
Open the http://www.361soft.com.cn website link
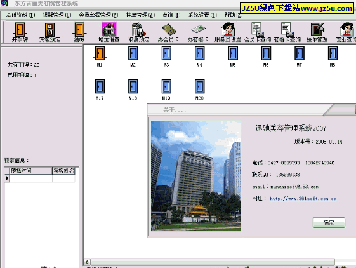click(x=303, y=198)
